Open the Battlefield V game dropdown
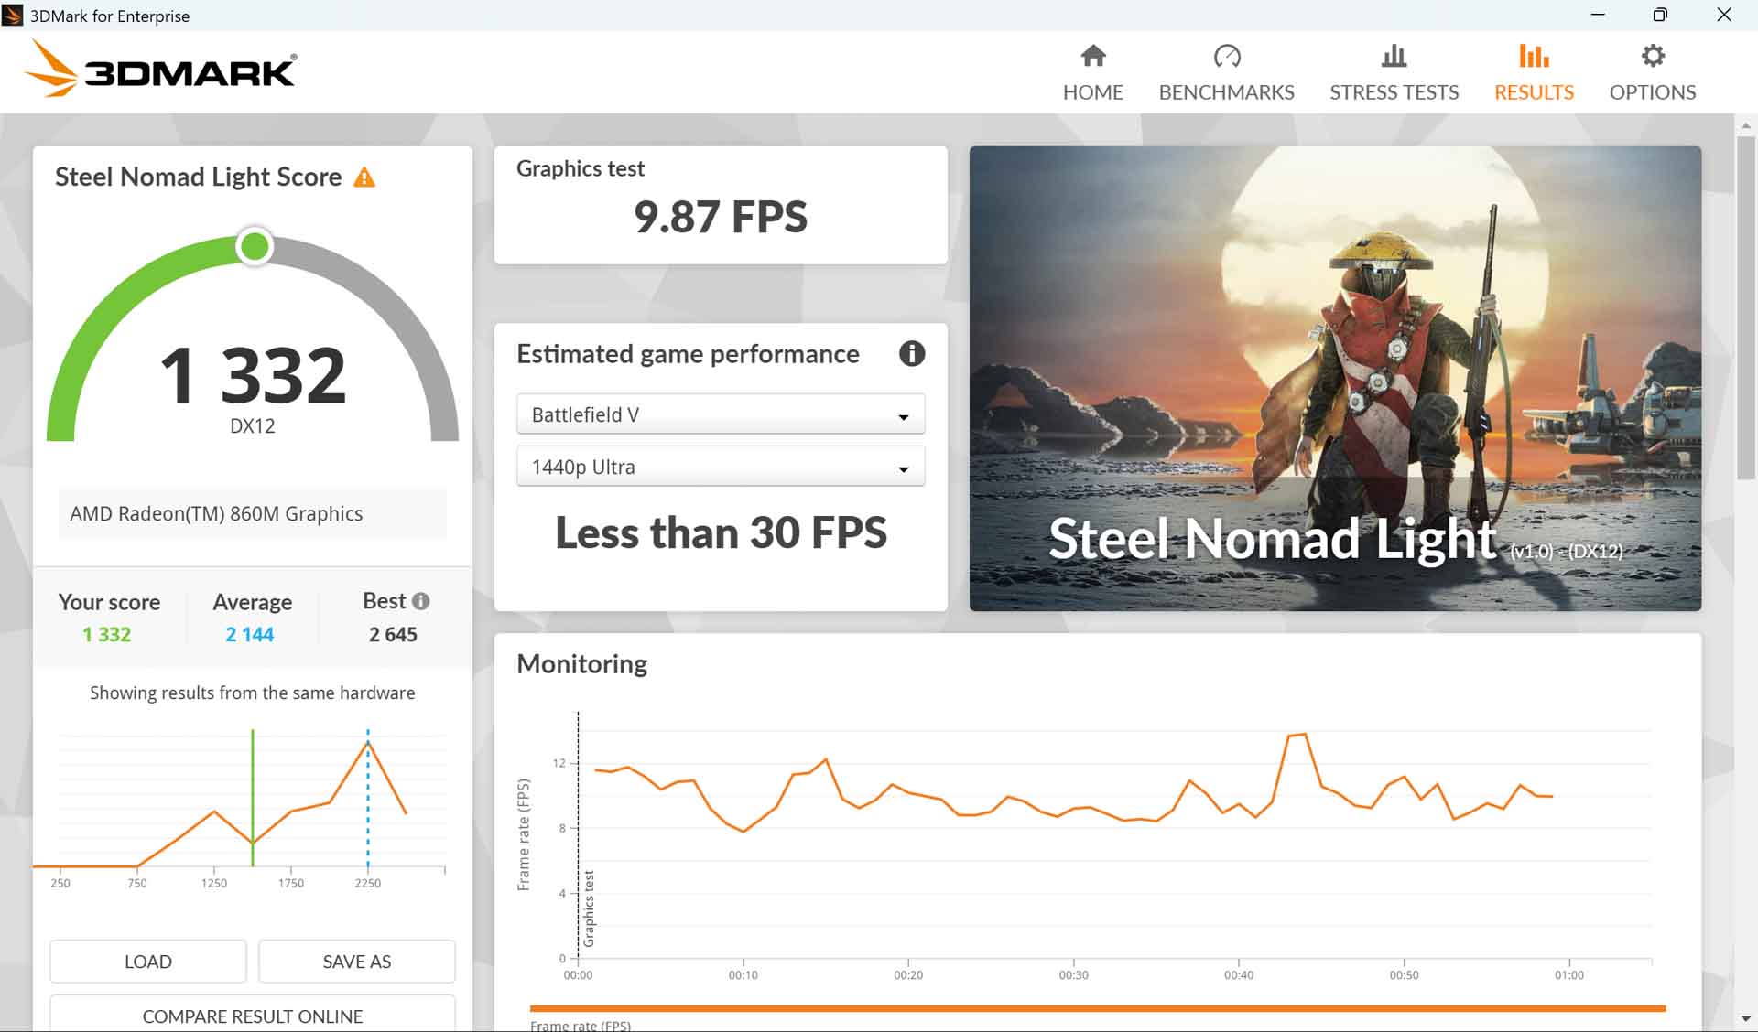1758x1032 pixels. 720,414
